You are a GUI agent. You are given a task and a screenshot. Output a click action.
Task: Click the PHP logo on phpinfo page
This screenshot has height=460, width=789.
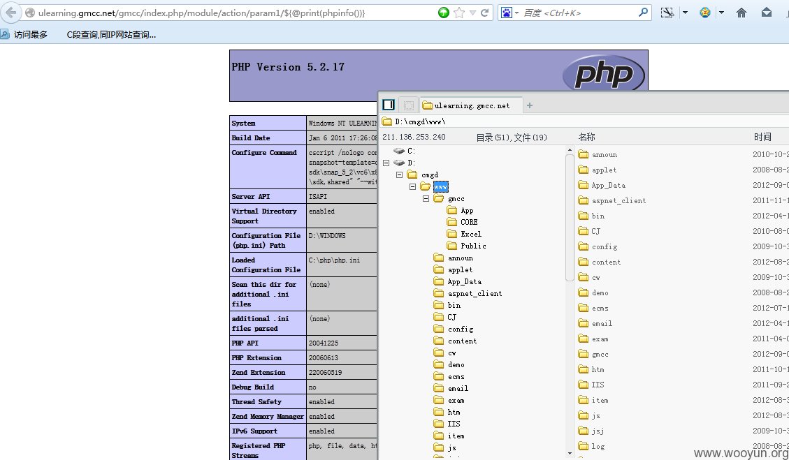603,75
